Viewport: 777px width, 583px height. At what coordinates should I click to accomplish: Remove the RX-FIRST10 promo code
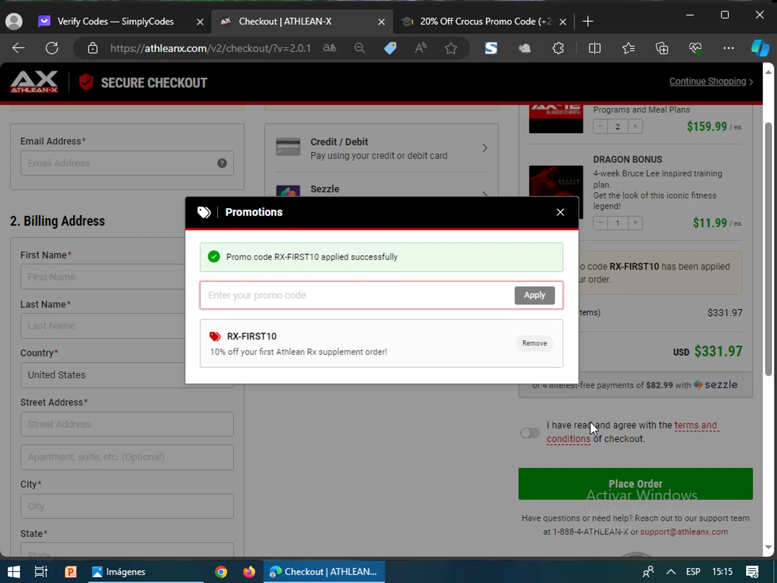pyautogui.click(x=534, y=343)
